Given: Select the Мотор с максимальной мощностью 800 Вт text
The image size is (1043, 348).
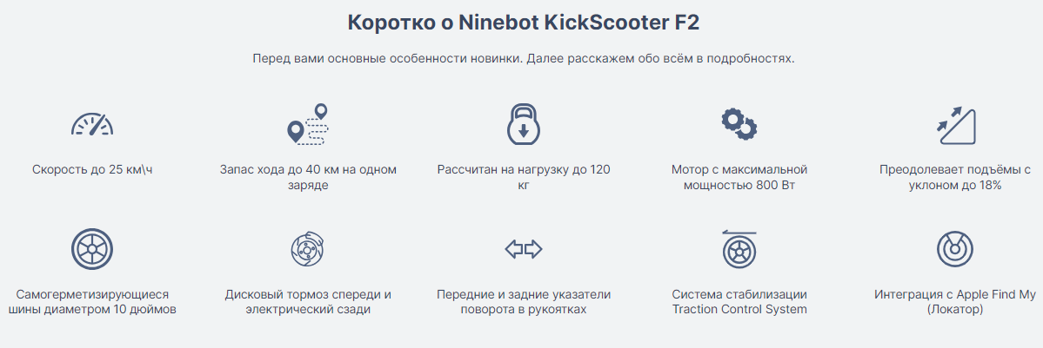Looking at the screenshot, I should (x=739, y=177).
